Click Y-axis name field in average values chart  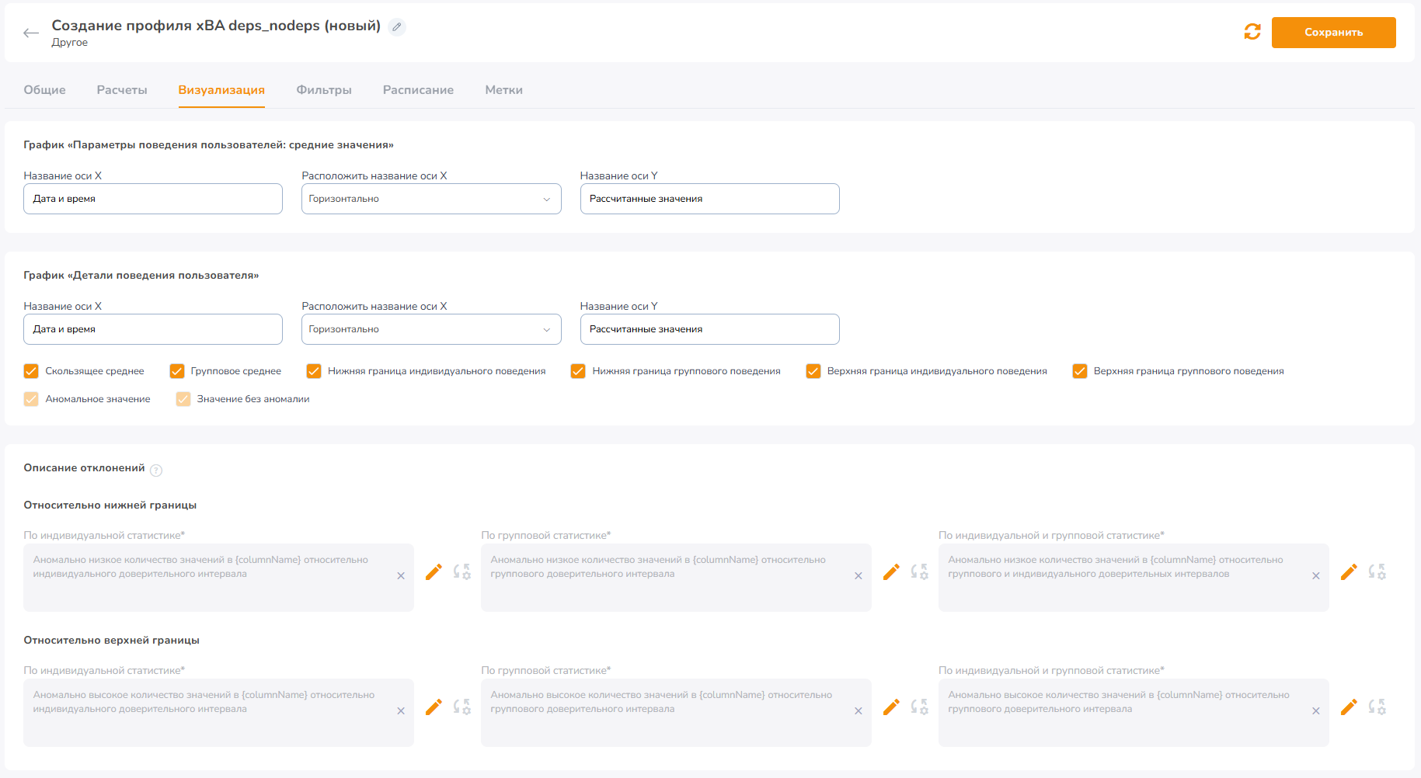pos(709,199)
